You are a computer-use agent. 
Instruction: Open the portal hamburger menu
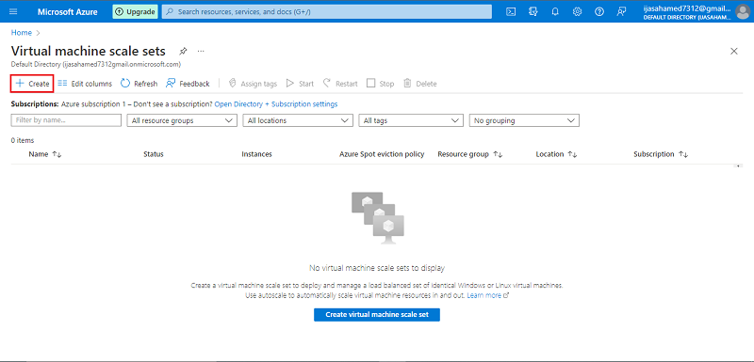tap(13, 11)
